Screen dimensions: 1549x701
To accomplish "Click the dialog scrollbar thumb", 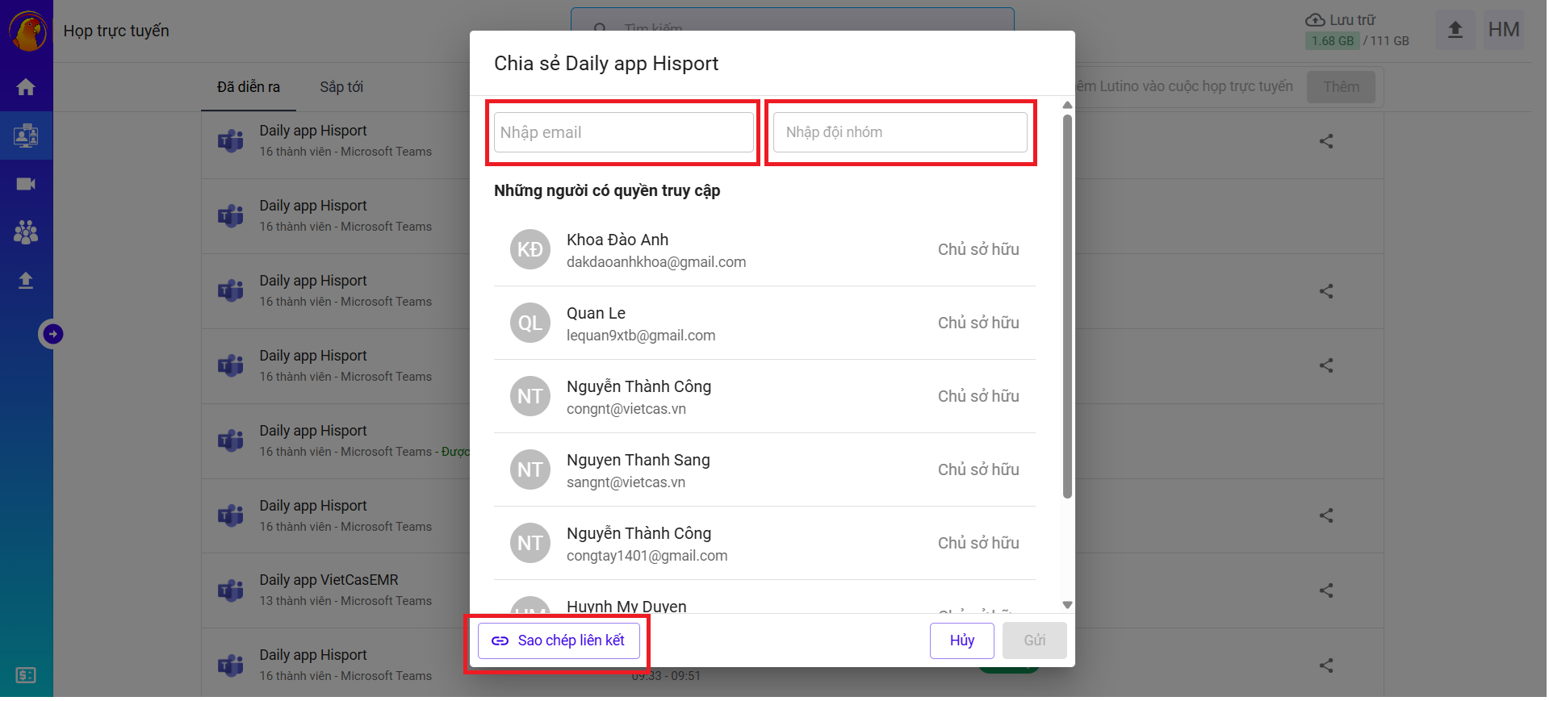I will pyautogui.click(x=1067, y=307).
